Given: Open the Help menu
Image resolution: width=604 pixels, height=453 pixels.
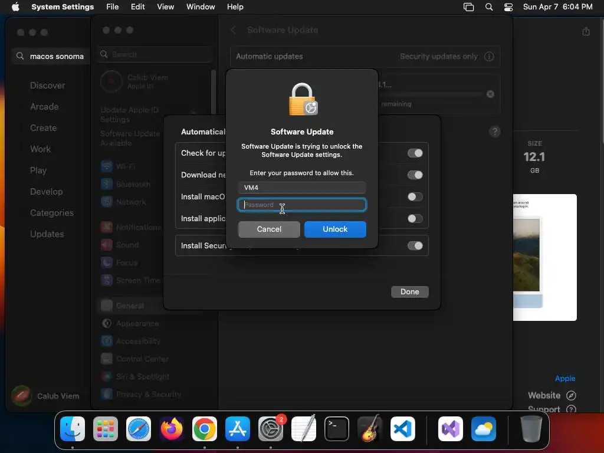Looking at the screenshot, I should click(235, 7).
